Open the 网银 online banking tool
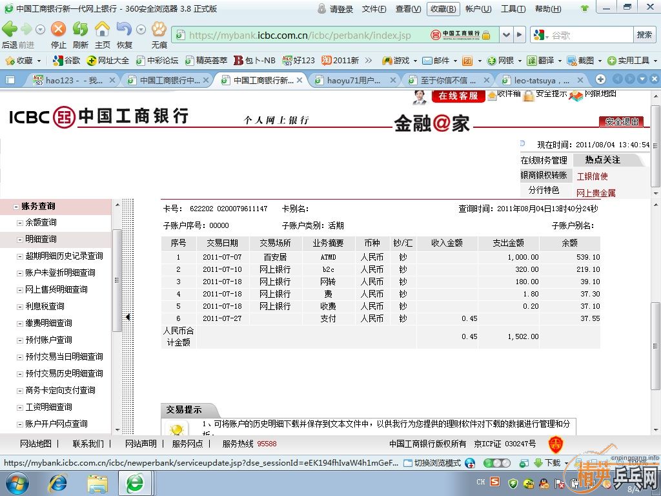 pyautogui.click(x=500, y=61)
